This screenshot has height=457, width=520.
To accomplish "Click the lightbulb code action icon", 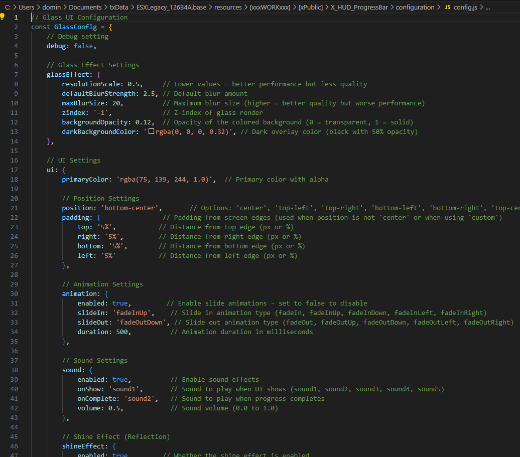I will (3, 17).
